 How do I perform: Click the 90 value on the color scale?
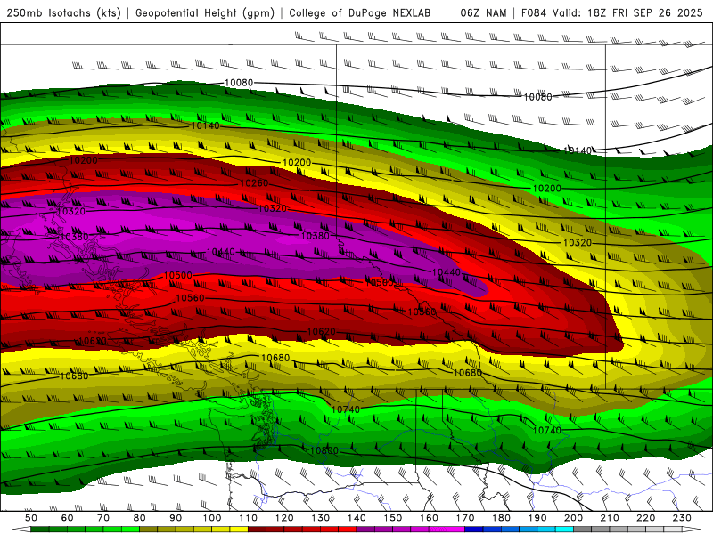point(176,518)
